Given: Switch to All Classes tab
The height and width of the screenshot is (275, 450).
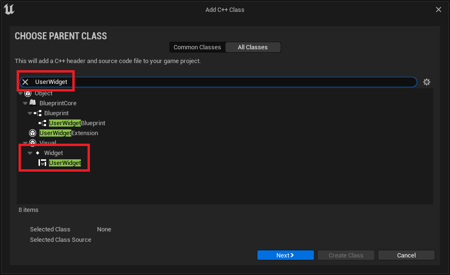Looking at the screenshot, I should (x=253, y=47).
